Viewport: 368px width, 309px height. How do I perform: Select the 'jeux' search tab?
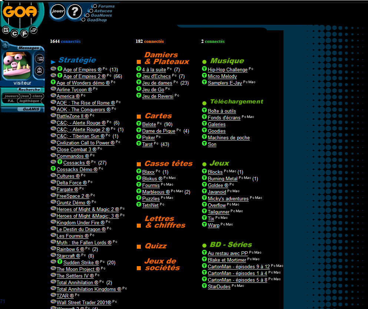point(25,96)
